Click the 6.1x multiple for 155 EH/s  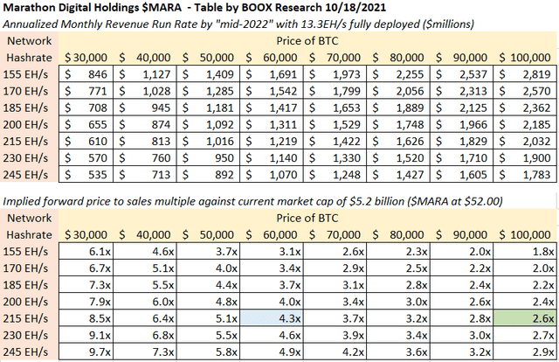pyautogui.click(x=86, y=251)
